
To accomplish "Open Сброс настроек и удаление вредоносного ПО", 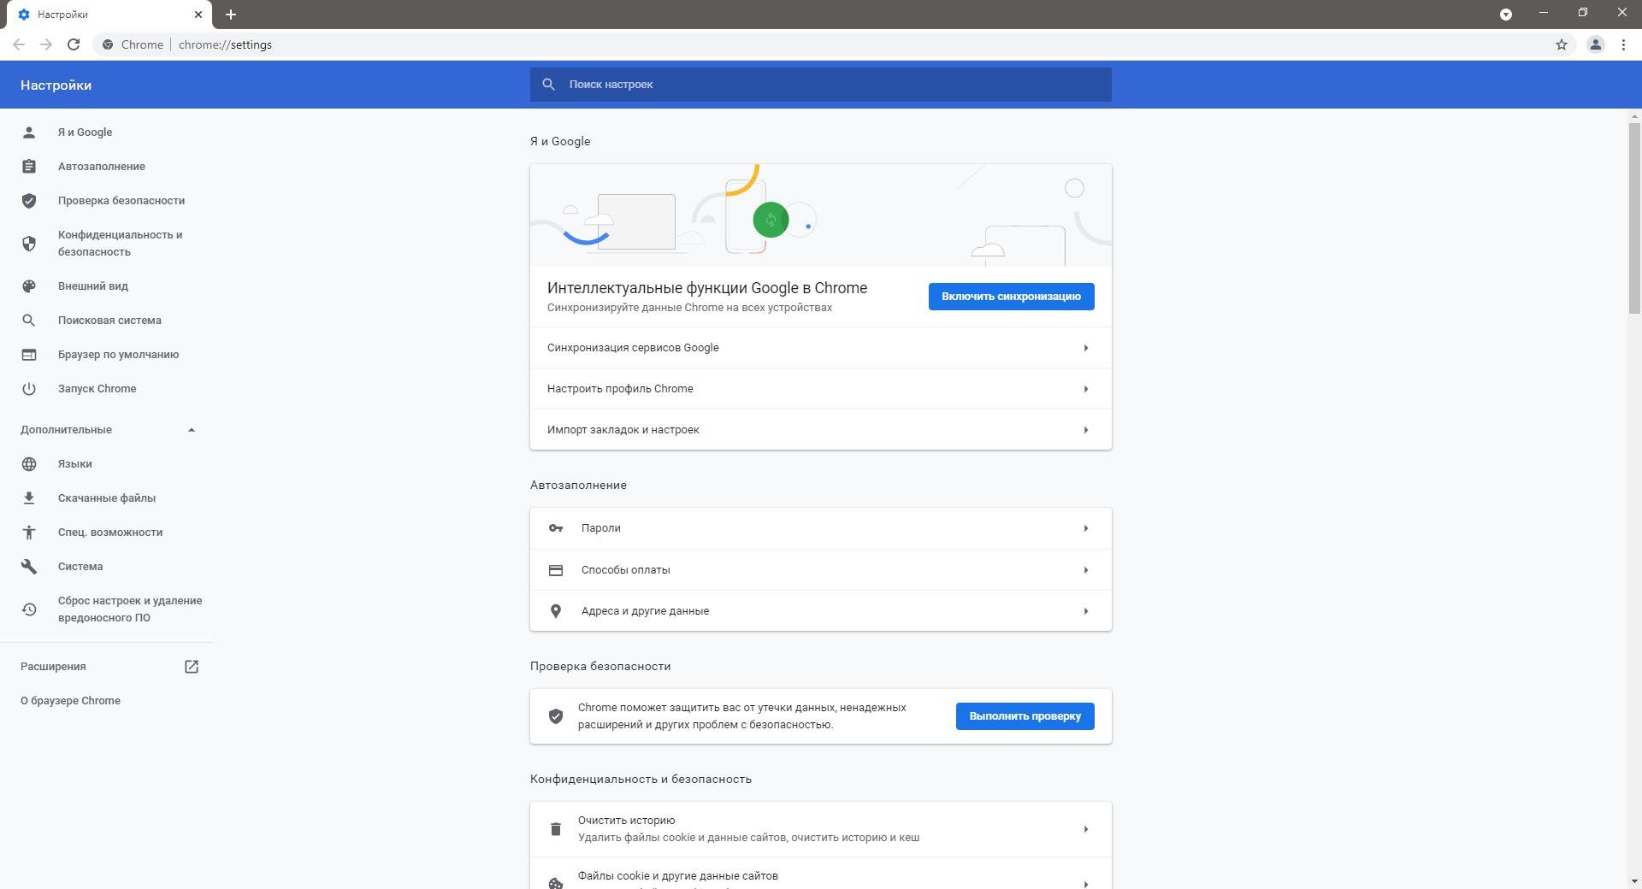I will click(130, 609).
